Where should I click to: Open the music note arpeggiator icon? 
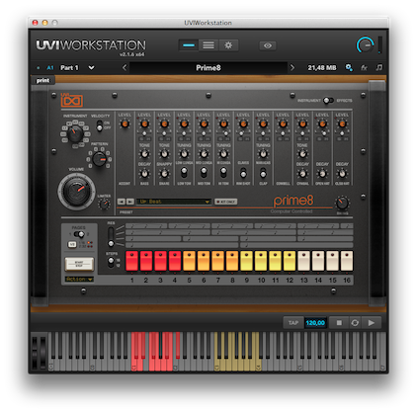click(379, 67)
